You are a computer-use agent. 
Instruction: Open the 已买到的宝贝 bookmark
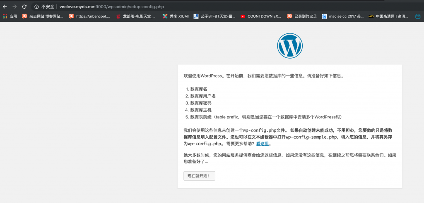click(x=302, y=16)
